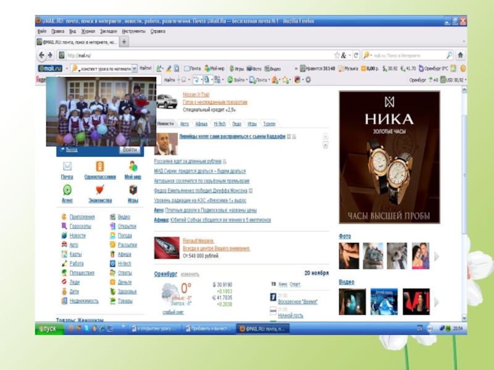Open the Firefox home page icon
494x370 pixels.
pyautogui.click(x=460, y=55)
